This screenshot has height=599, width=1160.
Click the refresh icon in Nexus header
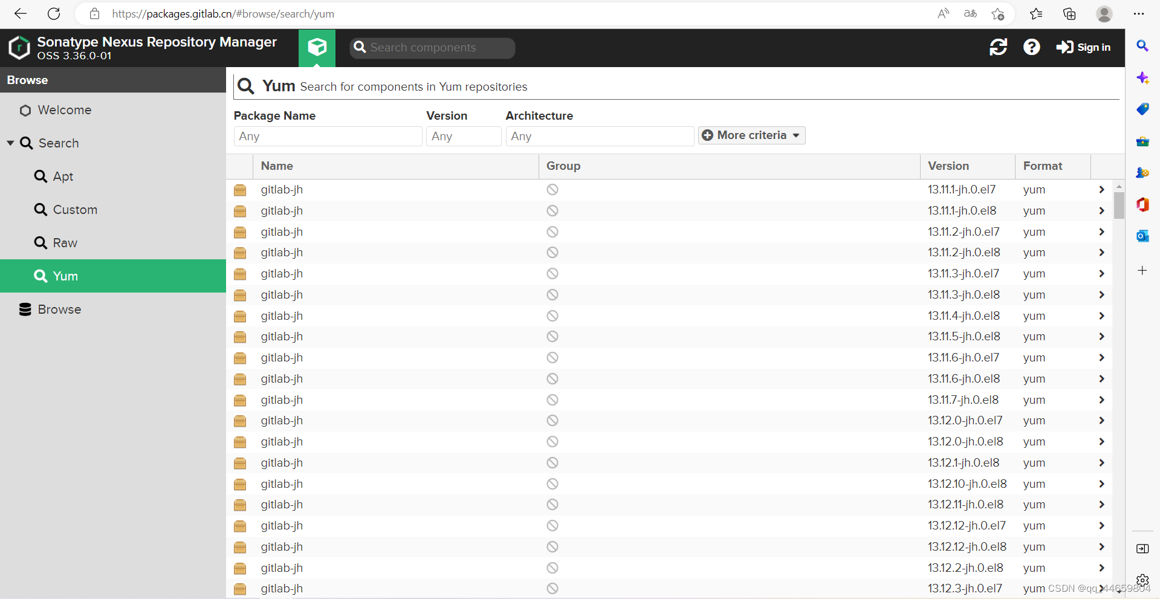click(x=998, y=47)
